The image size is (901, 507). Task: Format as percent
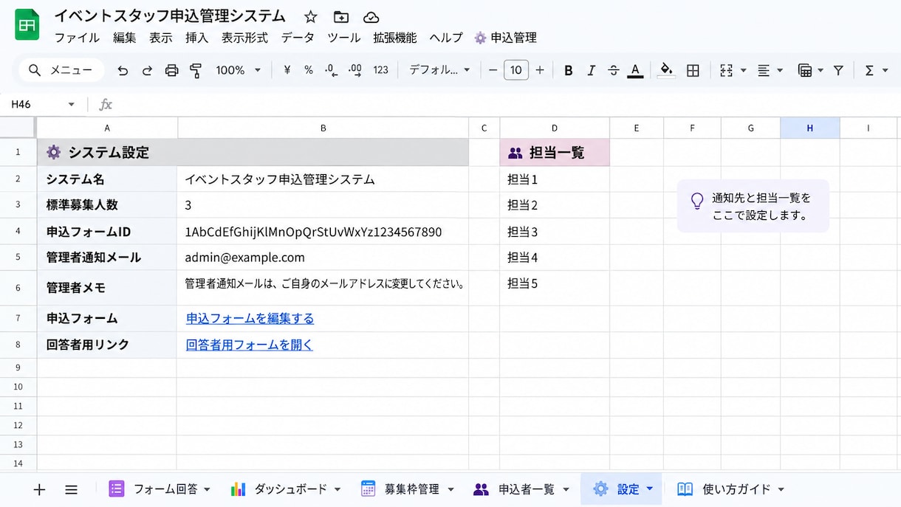coord(309,70)
